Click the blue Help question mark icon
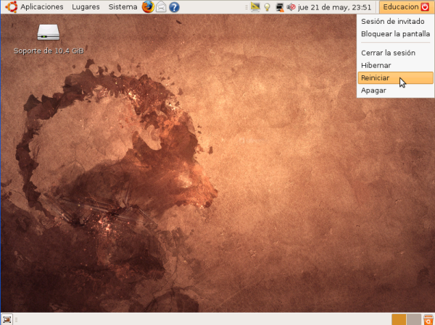 [x=174, y=7]
